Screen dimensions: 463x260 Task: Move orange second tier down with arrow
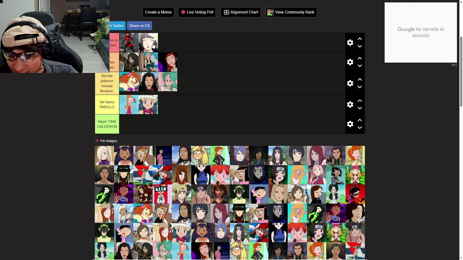point(360,66)
